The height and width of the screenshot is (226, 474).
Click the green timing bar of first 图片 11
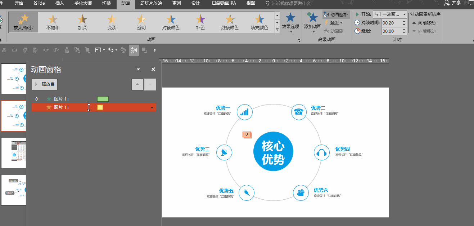coord(103,99)
